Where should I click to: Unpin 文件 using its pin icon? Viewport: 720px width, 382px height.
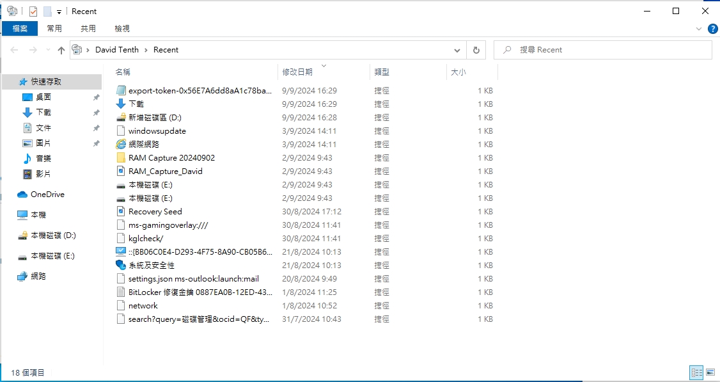pos(96,128)
